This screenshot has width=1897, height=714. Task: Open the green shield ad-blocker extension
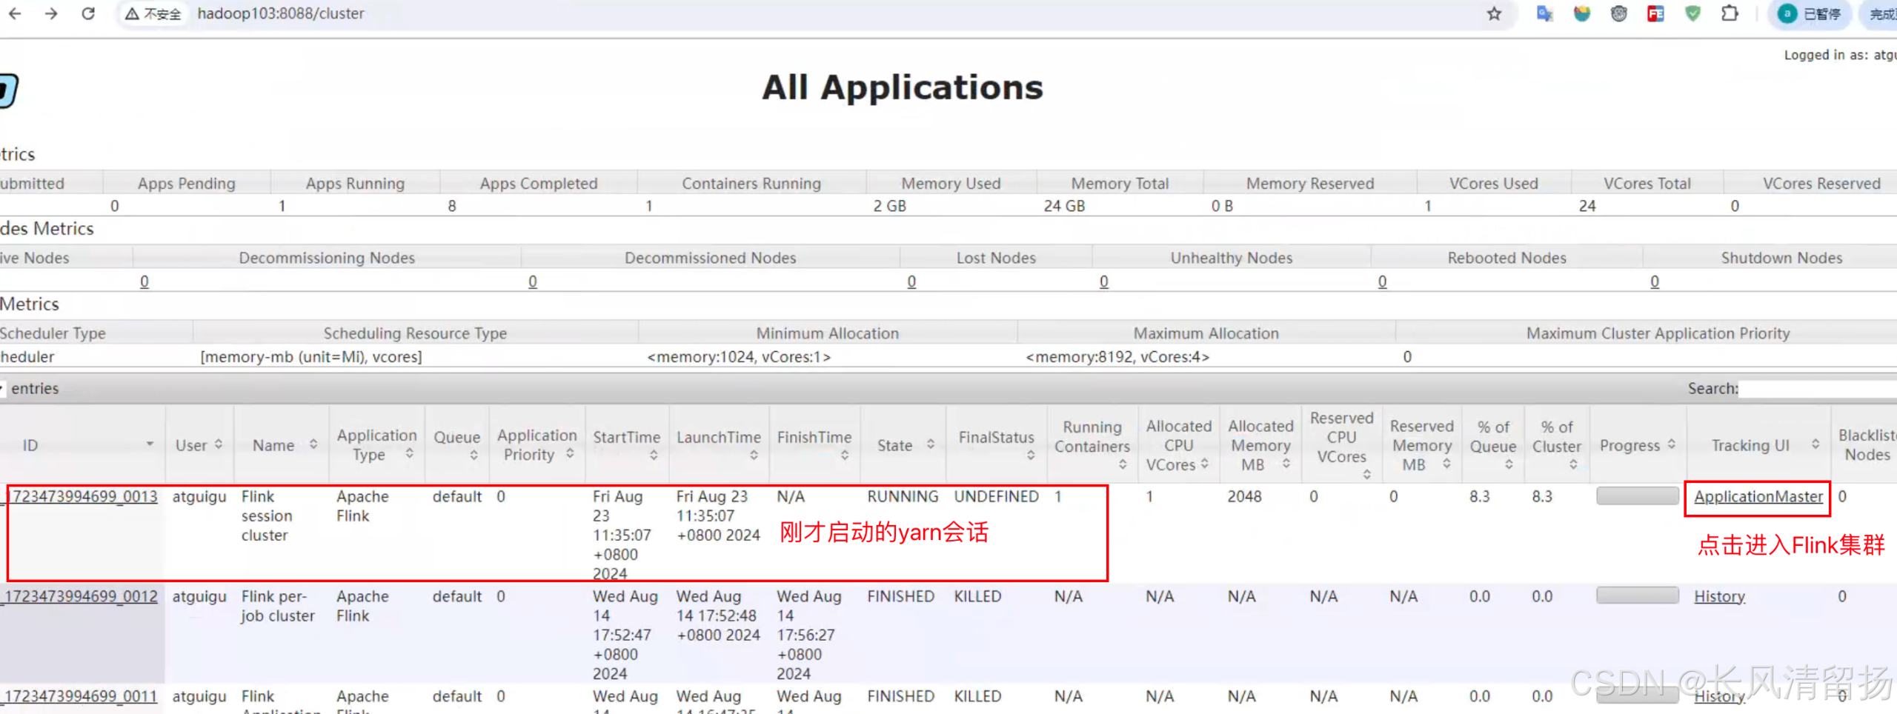coord(1692,13)
